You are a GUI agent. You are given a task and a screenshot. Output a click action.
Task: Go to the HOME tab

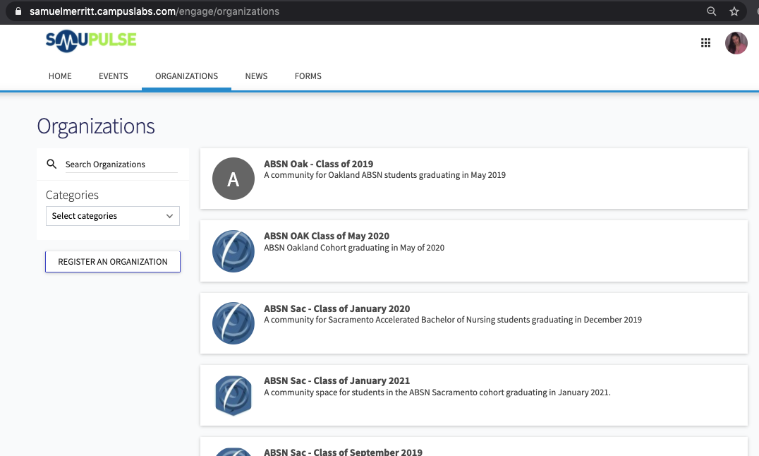point(60,76)
